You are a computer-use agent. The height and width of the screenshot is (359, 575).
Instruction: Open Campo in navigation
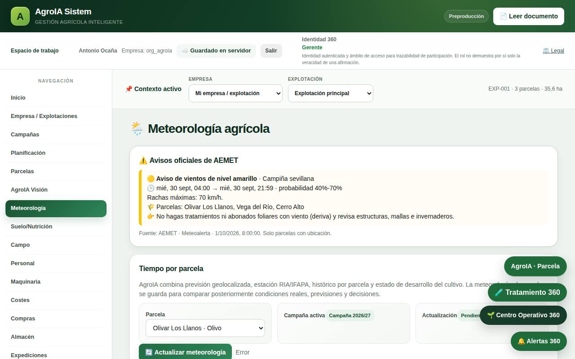pyautogui.click(x=56, y=245)
